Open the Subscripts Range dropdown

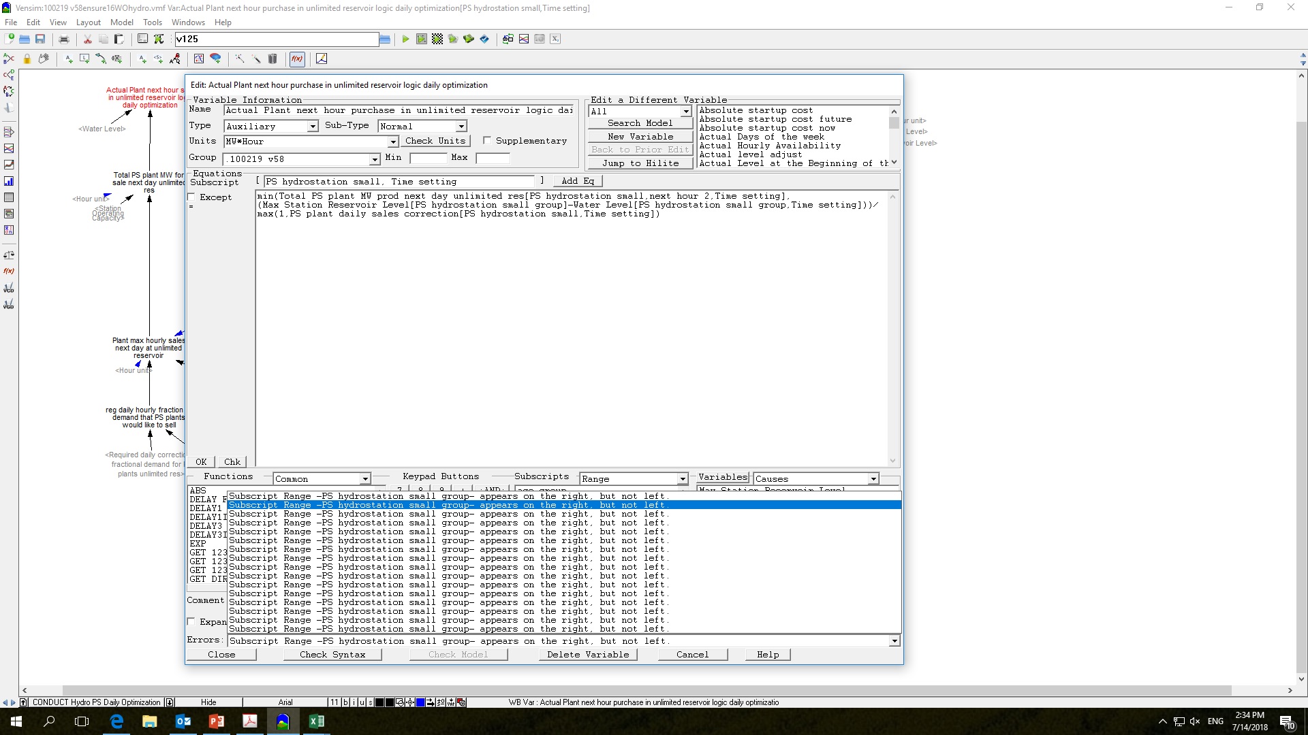(x=683, y=479)
